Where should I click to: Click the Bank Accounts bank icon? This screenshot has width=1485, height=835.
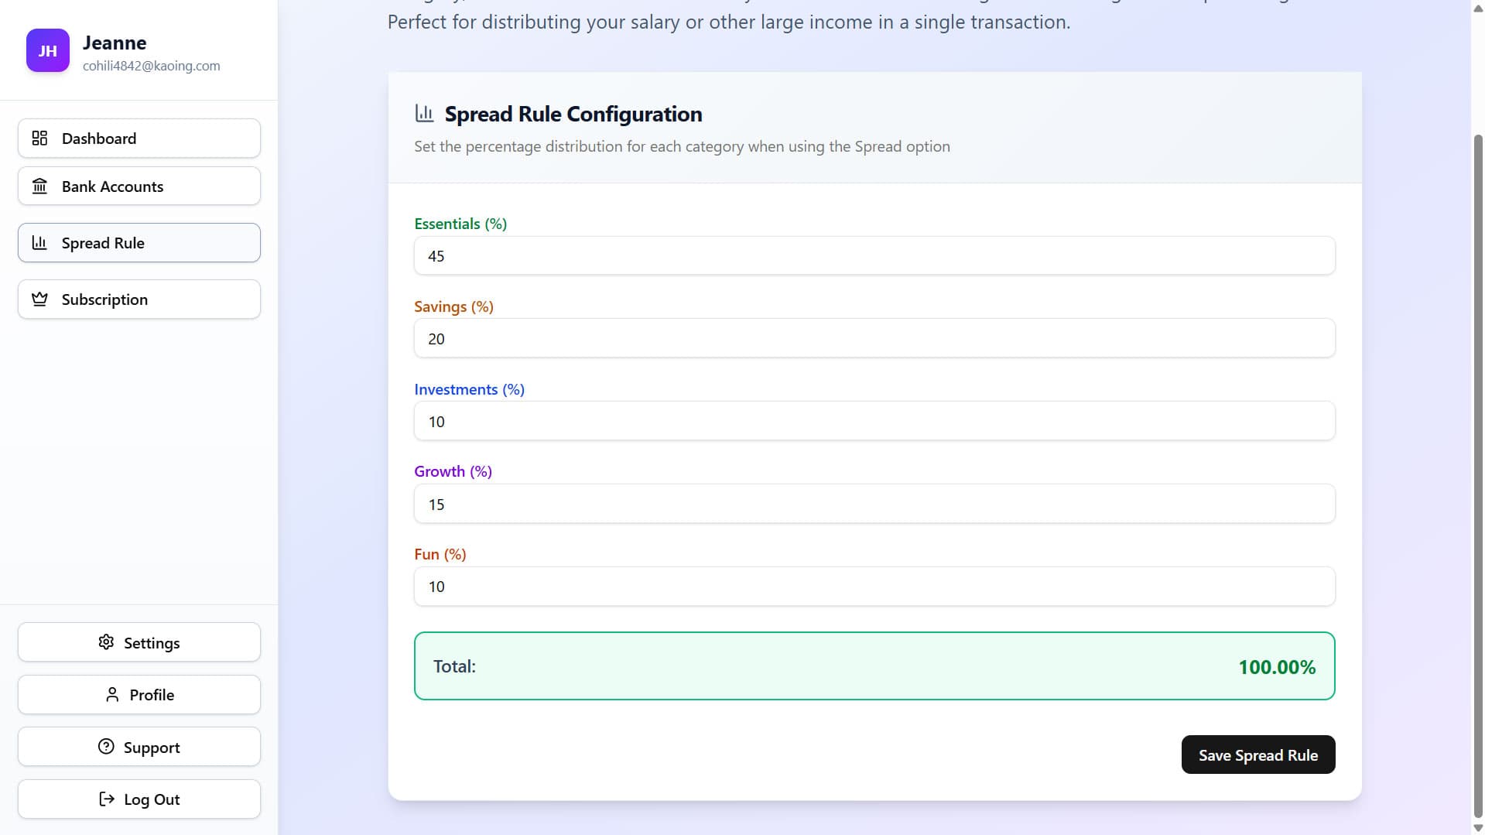pyautogui.click(x=40, y=186)
